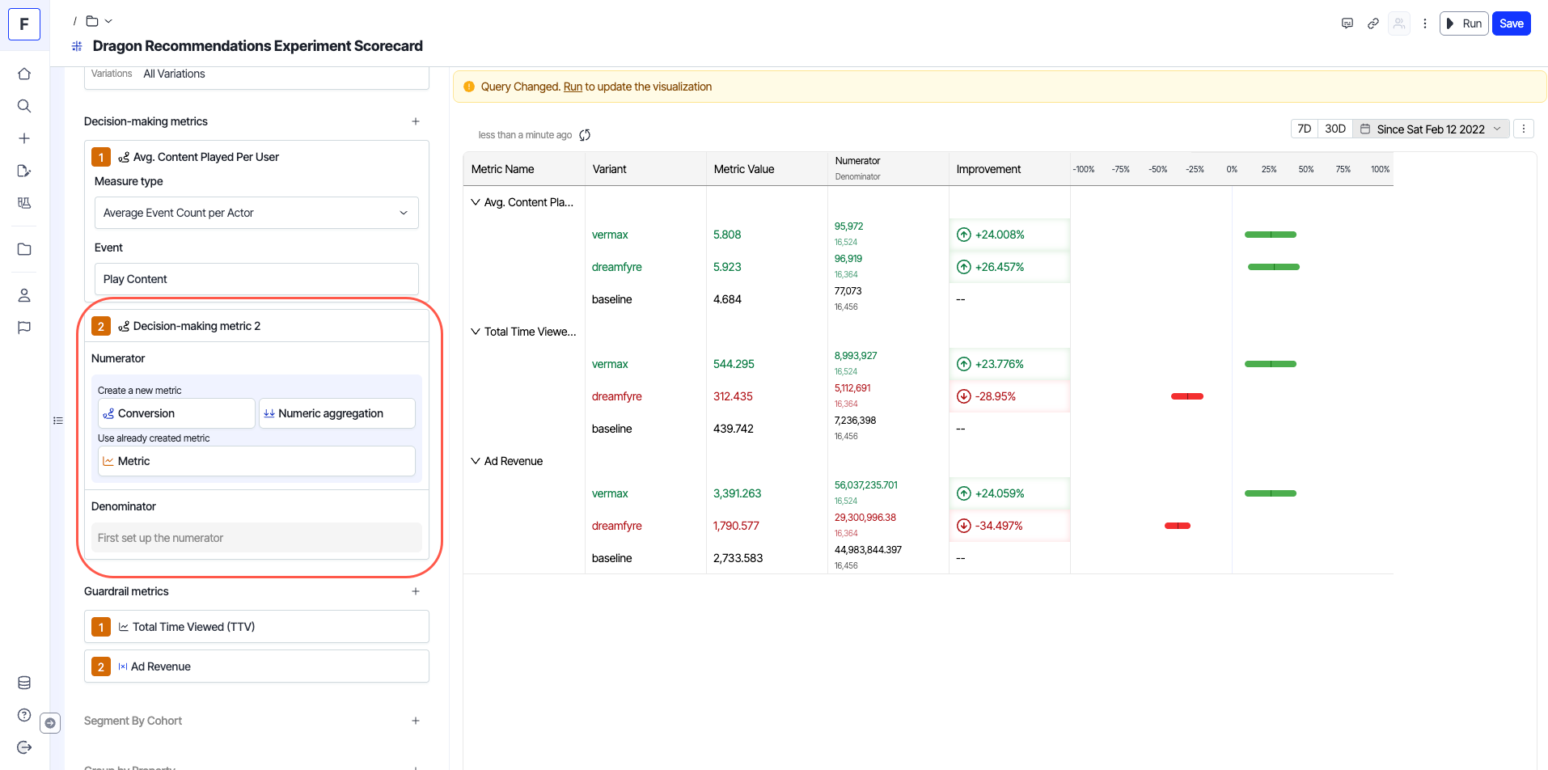Screen dimensions: 1548x770
Task: Toggle the left panel list icon
Action: tap(58, 421)
